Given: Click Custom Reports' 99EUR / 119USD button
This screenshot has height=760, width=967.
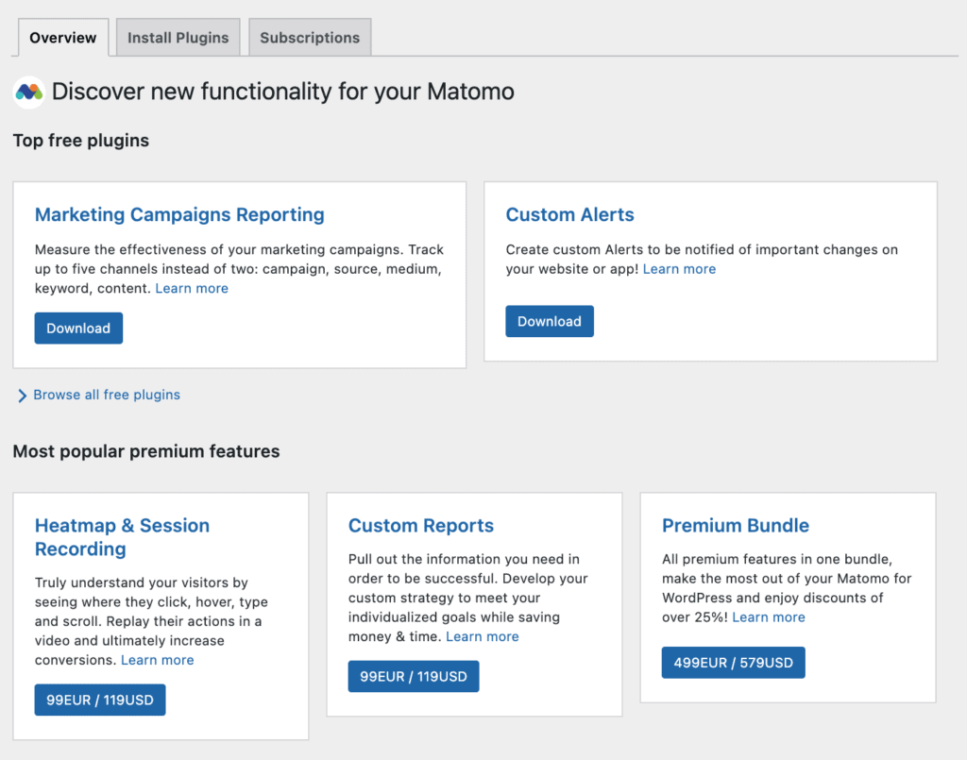Looking at the screenshot, I should point(414,676).
